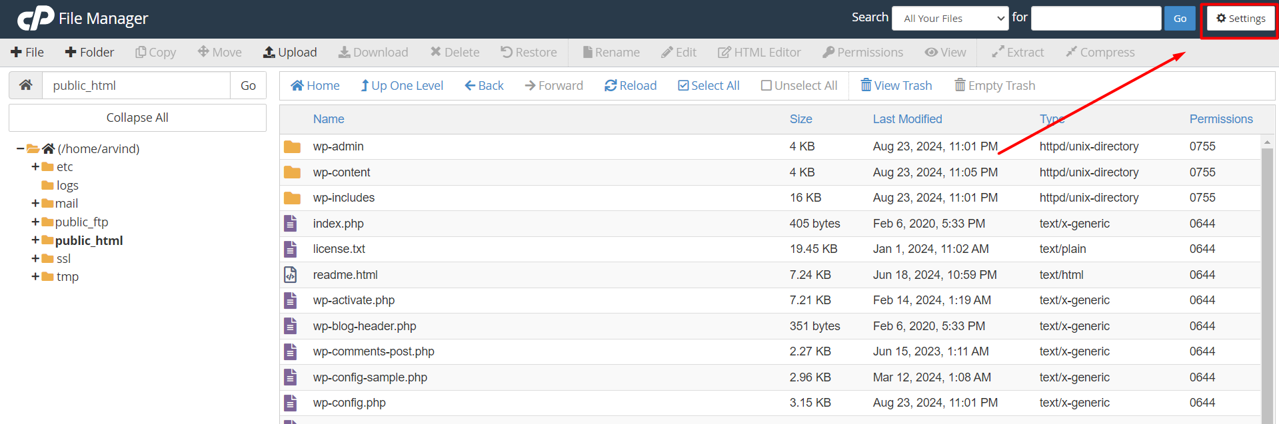Click the readme.html file icon

click(x=291, y=274)
